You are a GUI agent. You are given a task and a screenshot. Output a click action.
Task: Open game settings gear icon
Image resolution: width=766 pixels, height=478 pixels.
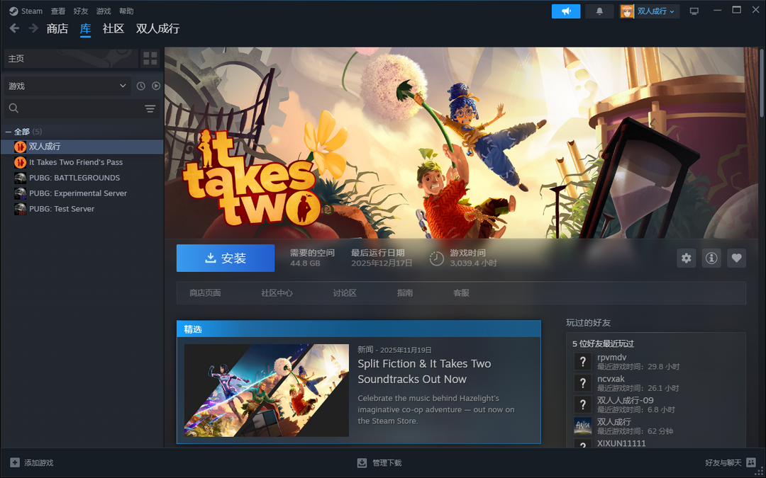(x=686, y=258)
